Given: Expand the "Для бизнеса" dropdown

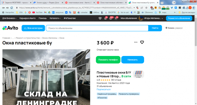Looking at the screenshot, I should pyautogui.click(x=9, y=18).
